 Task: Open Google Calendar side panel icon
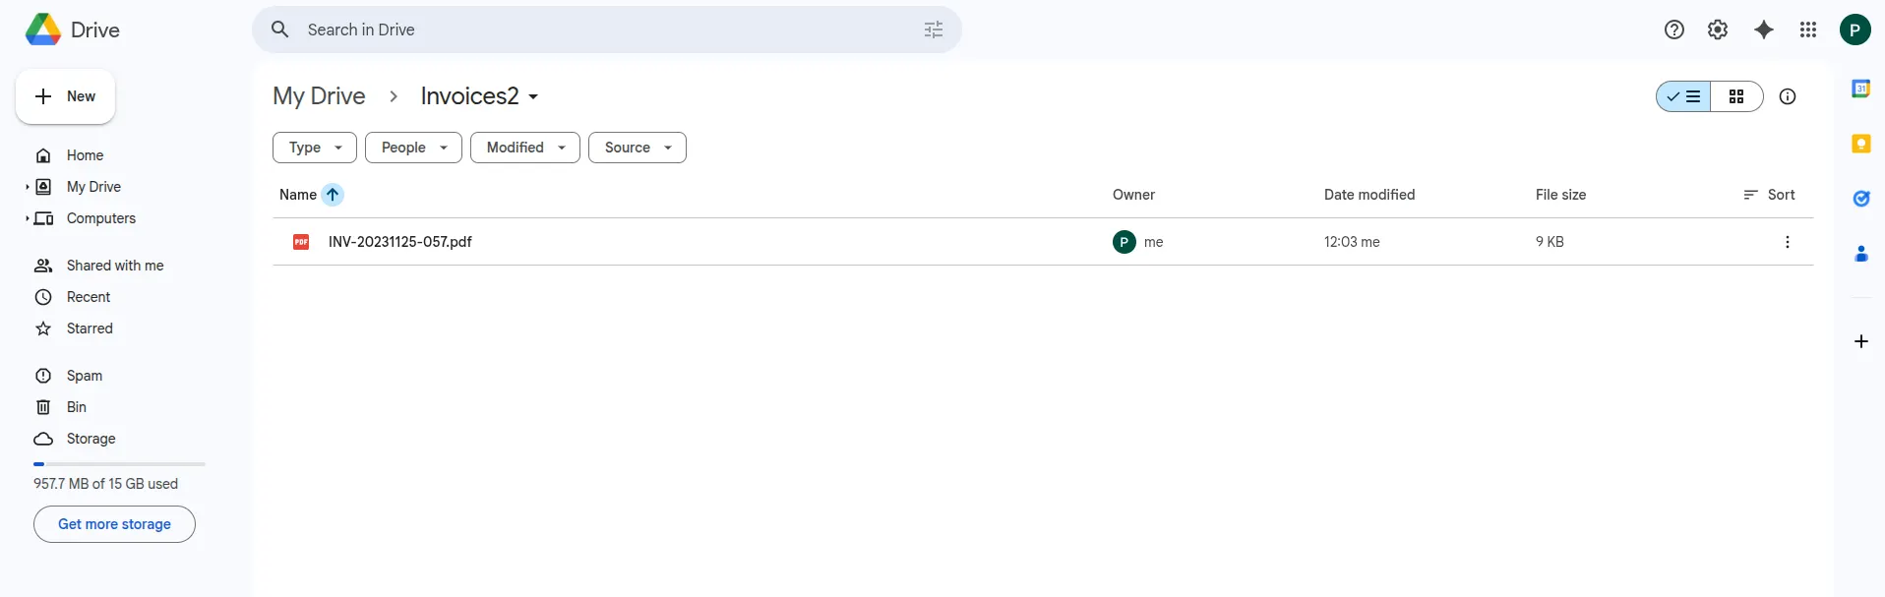click(1861, 89)
